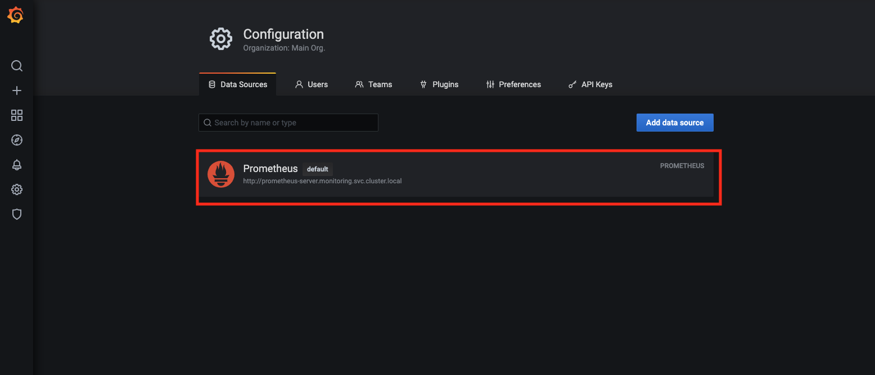Click the Organization: Main Org. subtitle
The image size is (875, 375).
pyautogui.click(x=284, y=48)
